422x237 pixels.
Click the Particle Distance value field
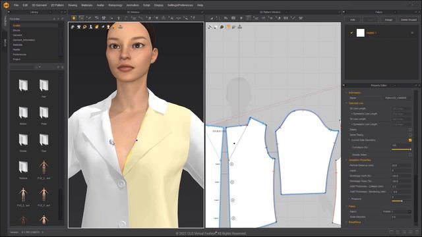(402, 165)
